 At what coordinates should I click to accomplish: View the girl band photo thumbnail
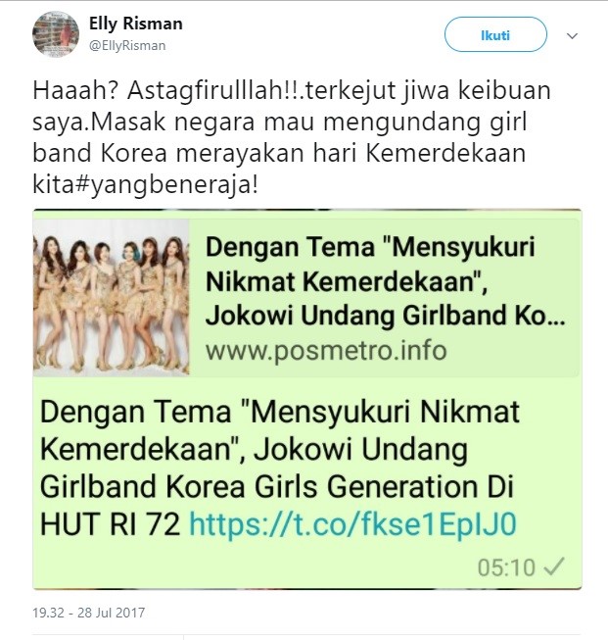[x=112, y=298]
